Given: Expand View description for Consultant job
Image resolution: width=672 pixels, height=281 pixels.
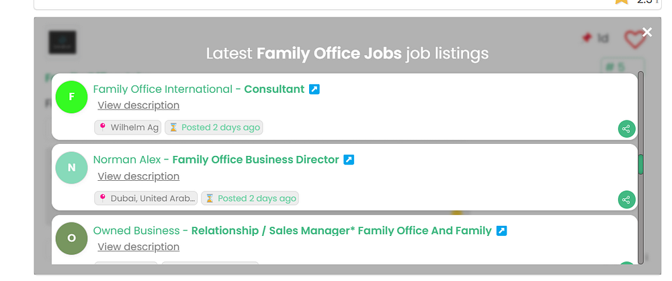Looking at the screenshot, I should click(x=138, y=106).
